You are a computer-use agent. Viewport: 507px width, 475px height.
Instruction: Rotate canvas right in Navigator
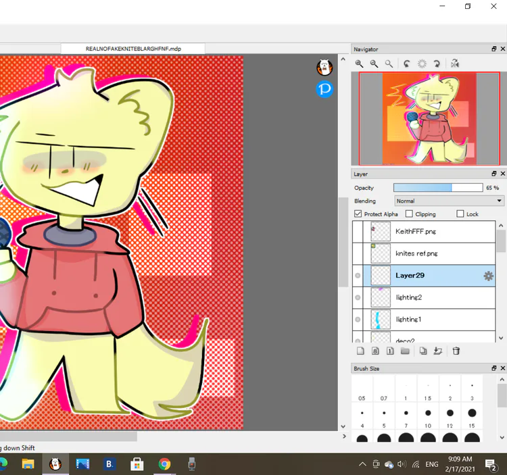[x=437, y=64]
